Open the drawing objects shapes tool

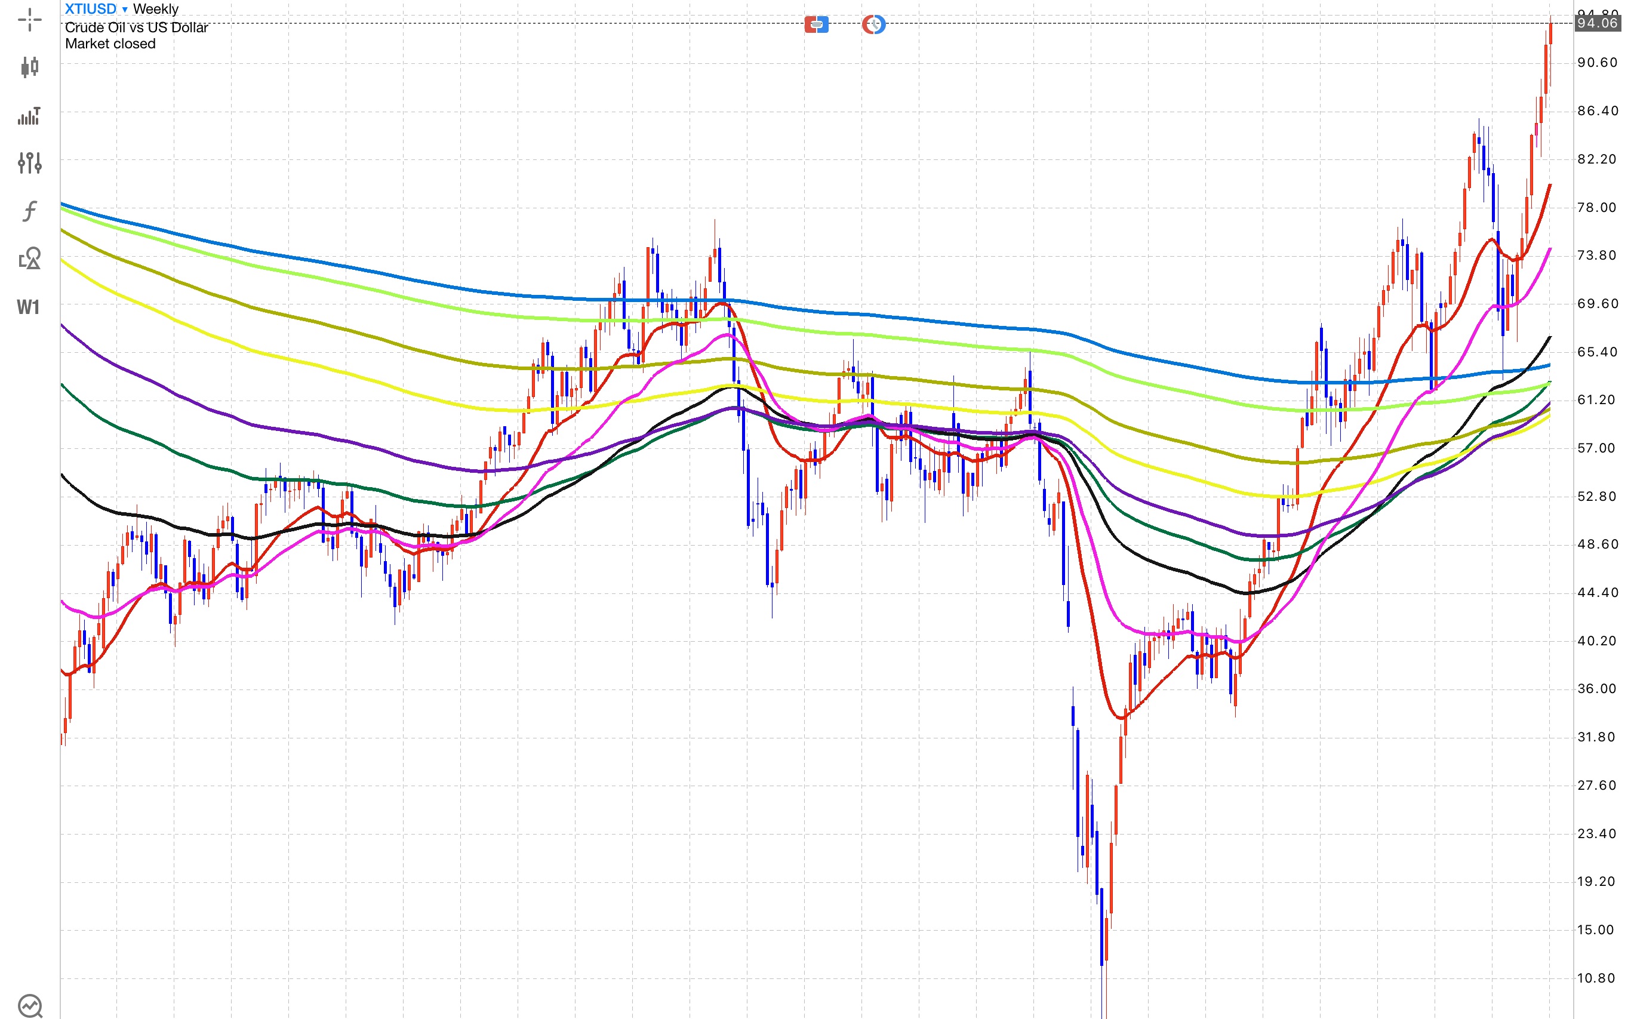click(30, 258)
